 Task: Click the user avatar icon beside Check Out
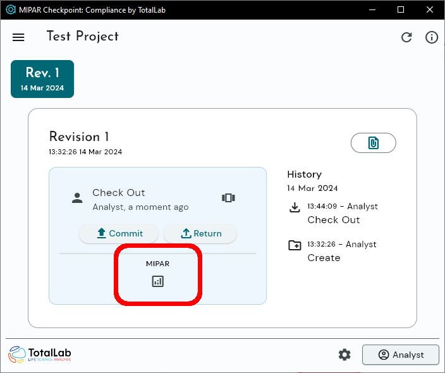click(77, 198)
